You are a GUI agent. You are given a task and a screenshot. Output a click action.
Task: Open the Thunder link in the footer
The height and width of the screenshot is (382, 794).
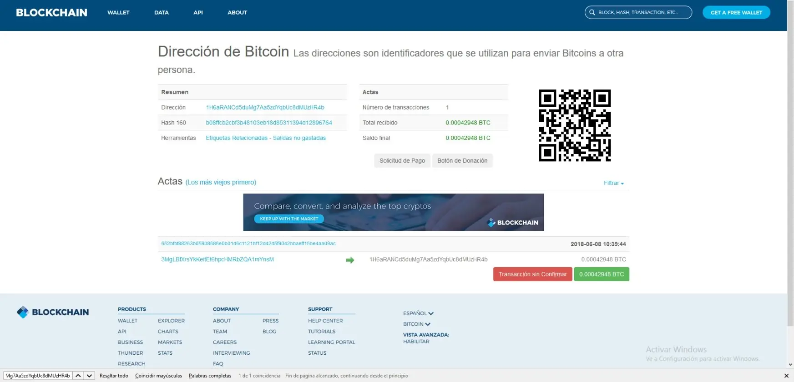pos(130,353)
